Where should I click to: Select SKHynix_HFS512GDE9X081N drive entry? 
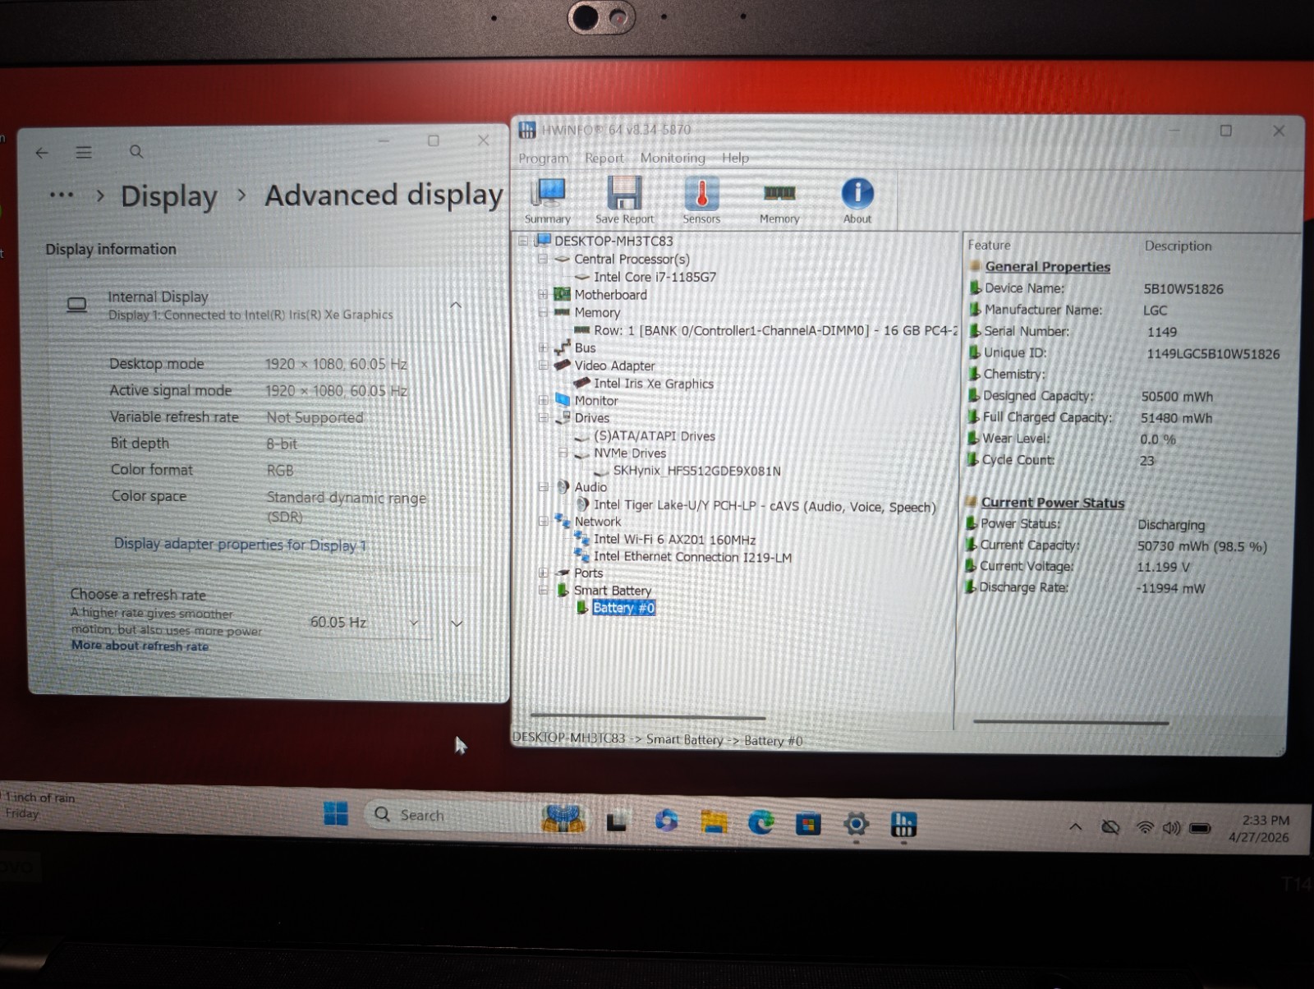(696, 471)
